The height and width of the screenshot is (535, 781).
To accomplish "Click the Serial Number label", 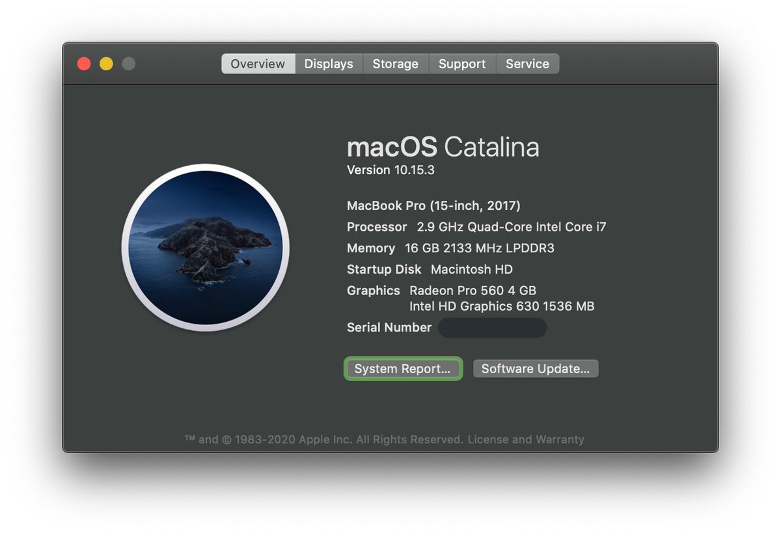I will 389,328.
